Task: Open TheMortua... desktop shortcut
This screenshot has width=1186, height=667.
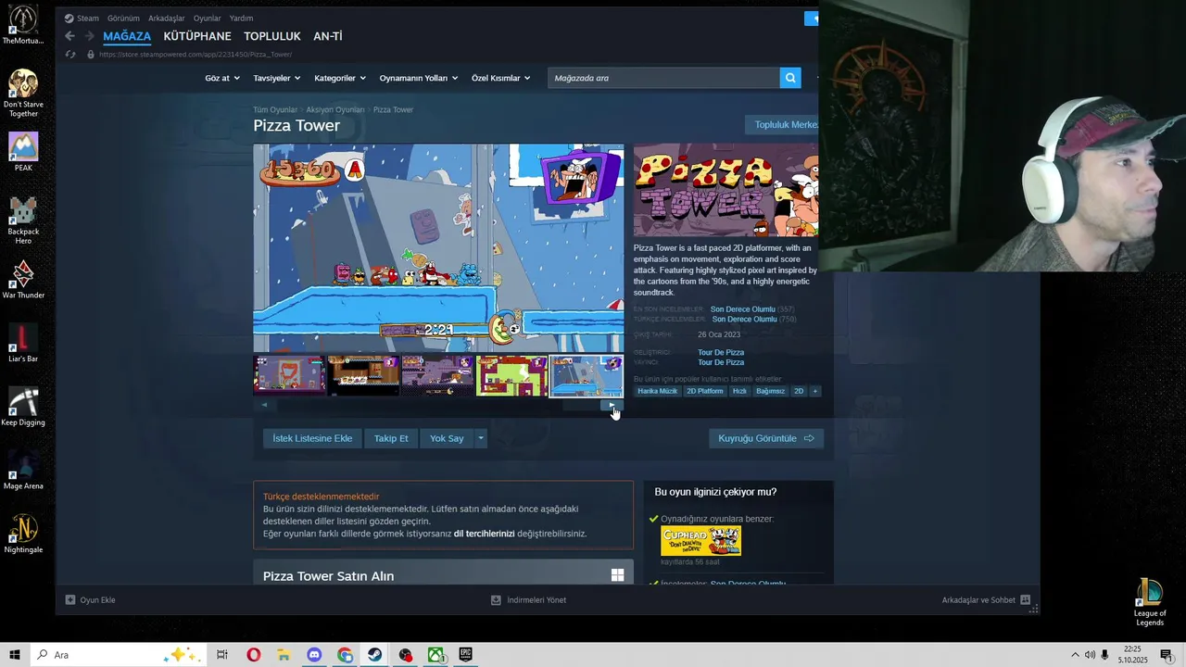Action: pyautogui.click(x=23, y=25)
